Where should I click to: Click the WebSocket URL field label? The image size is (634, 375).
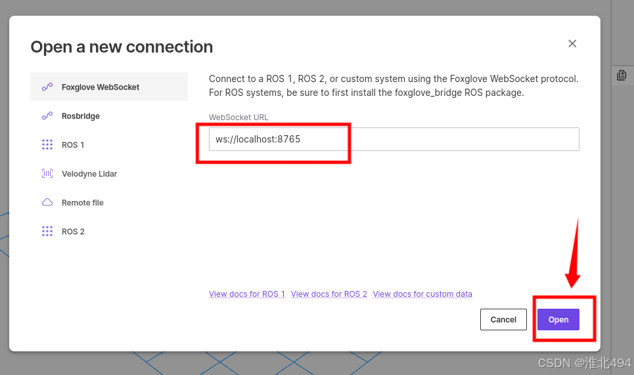tap(238, 117)
